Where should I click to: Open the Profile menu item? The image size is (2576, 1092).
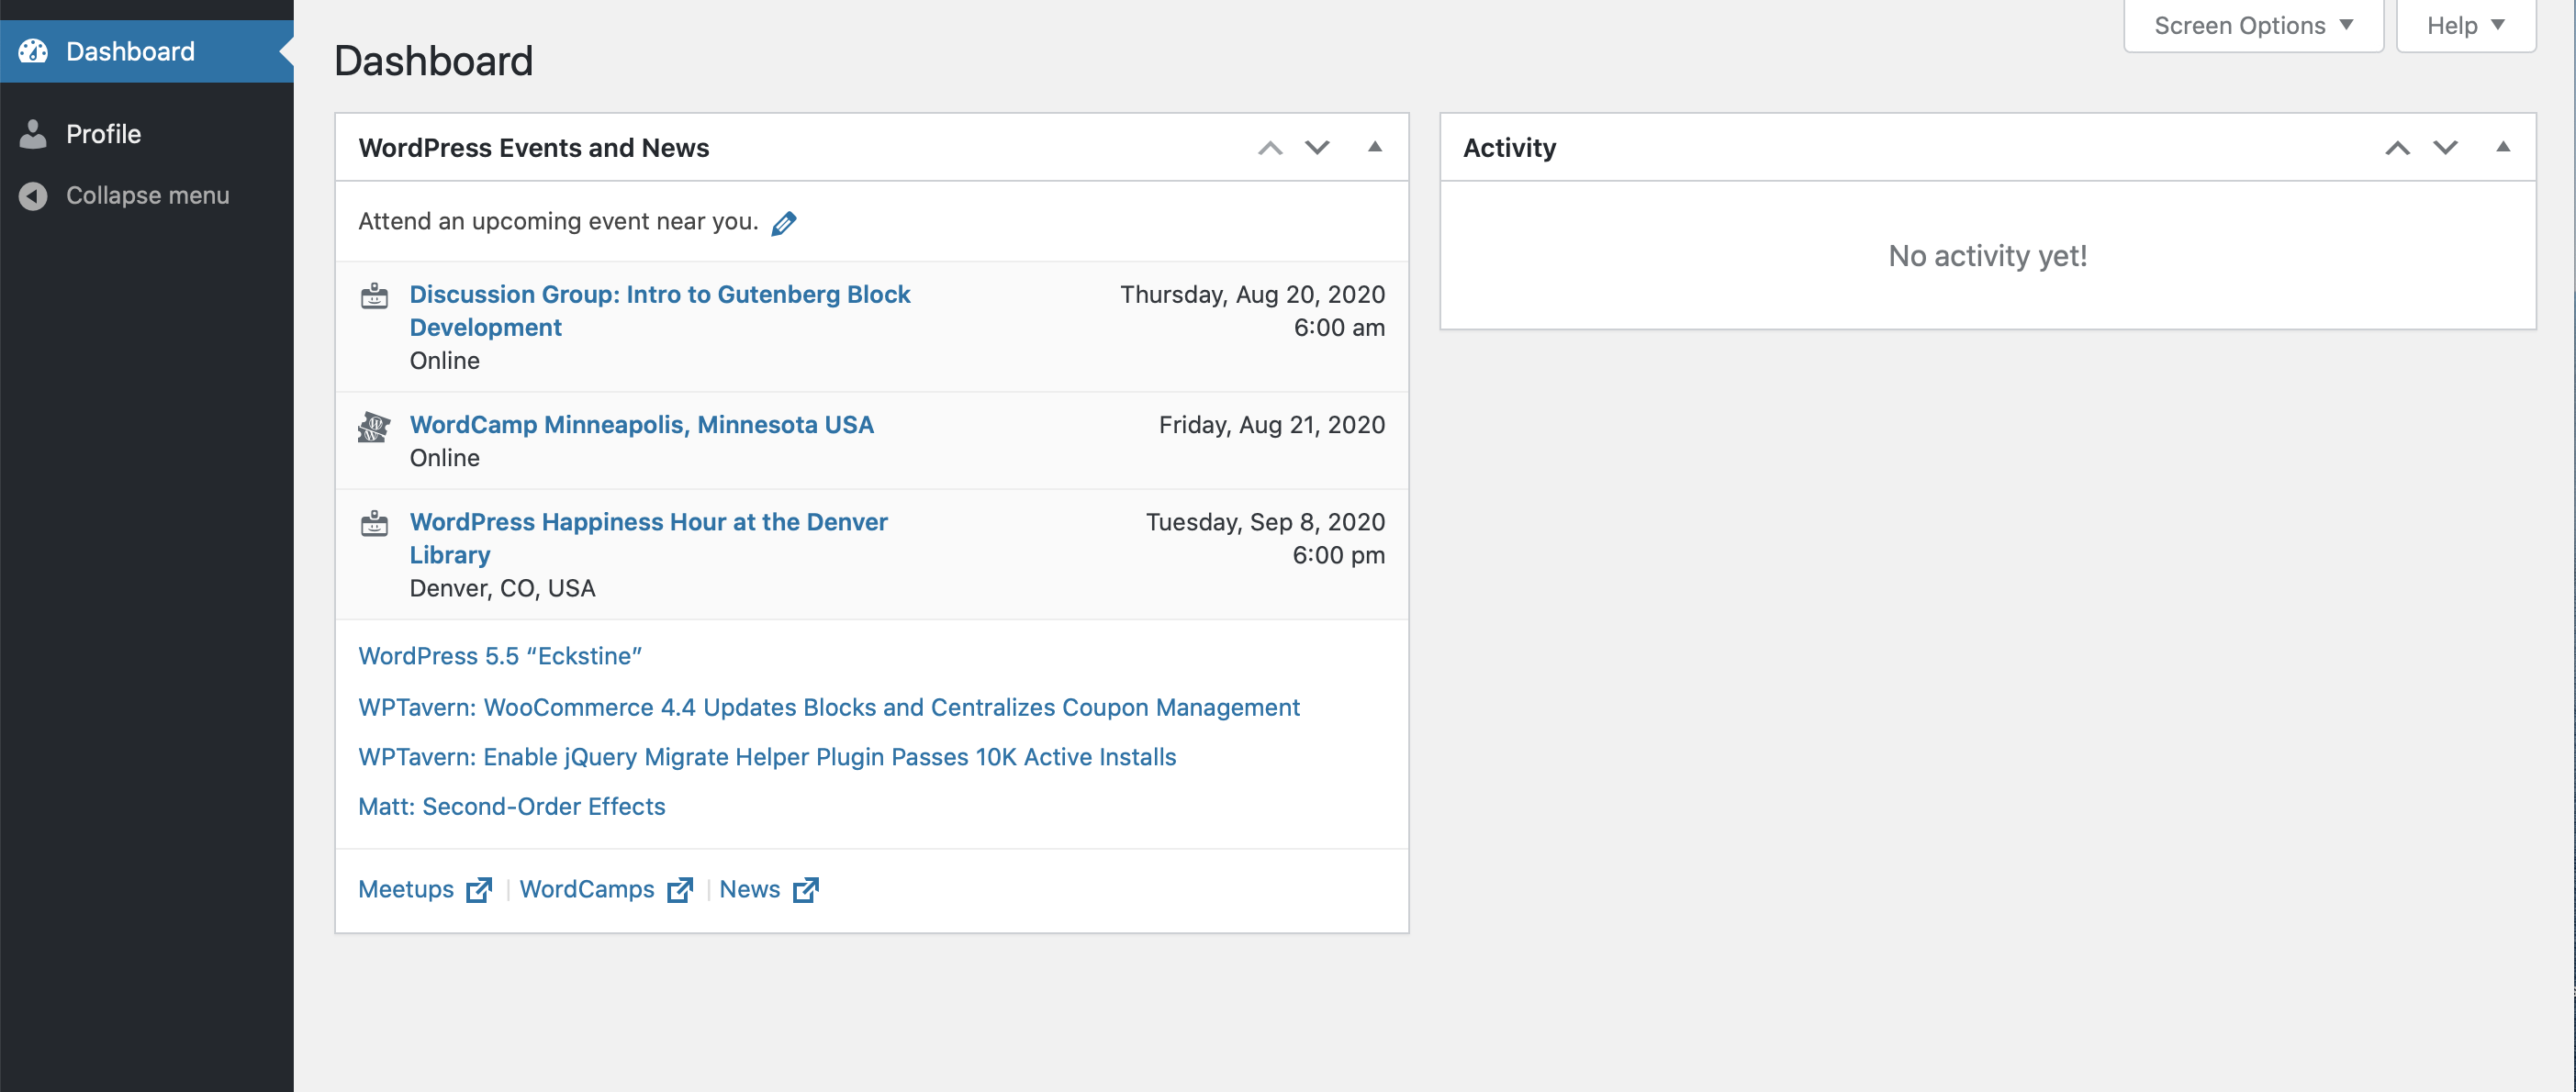(147, 133)
